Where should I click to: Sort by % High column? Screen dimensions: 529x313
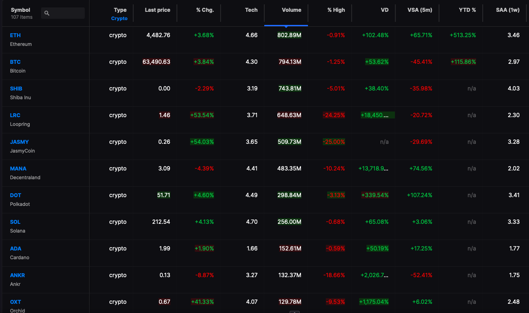point(336,10)
